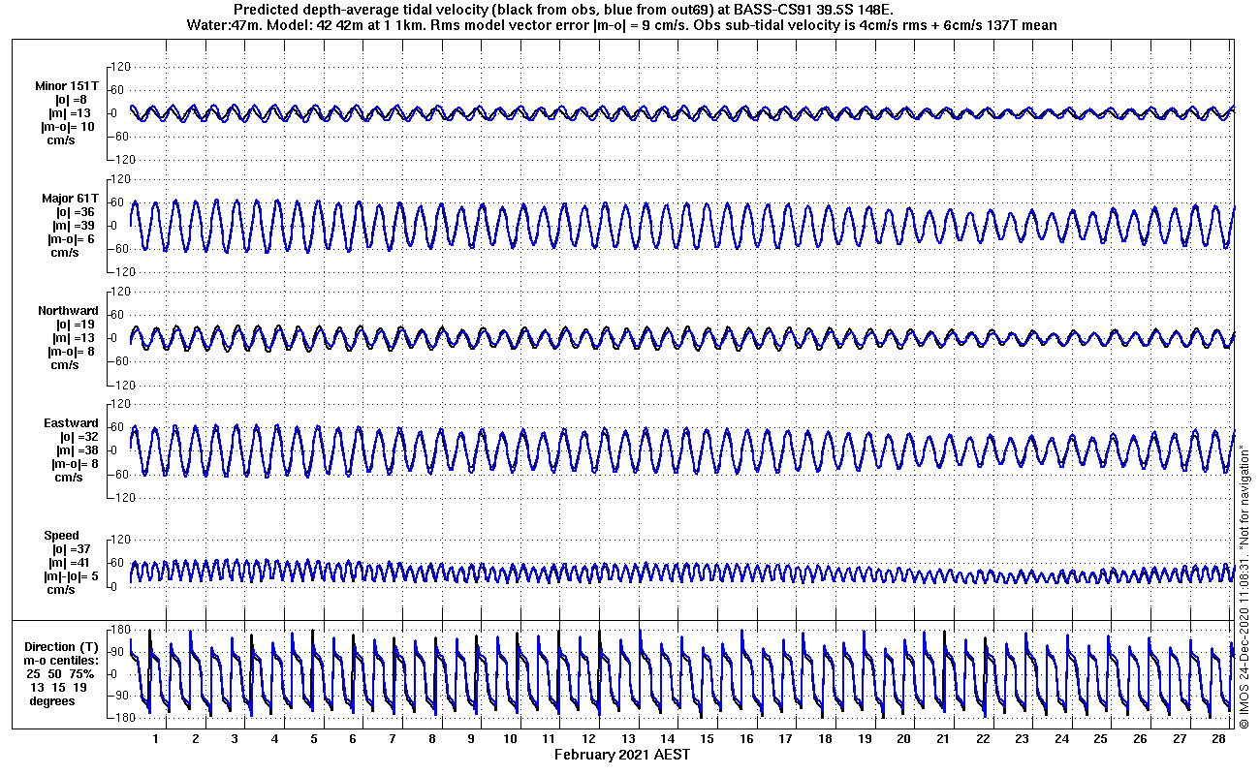Click "|m| =41" in the Speed panel
The image size is (1260, 775).
pos(72,563)
